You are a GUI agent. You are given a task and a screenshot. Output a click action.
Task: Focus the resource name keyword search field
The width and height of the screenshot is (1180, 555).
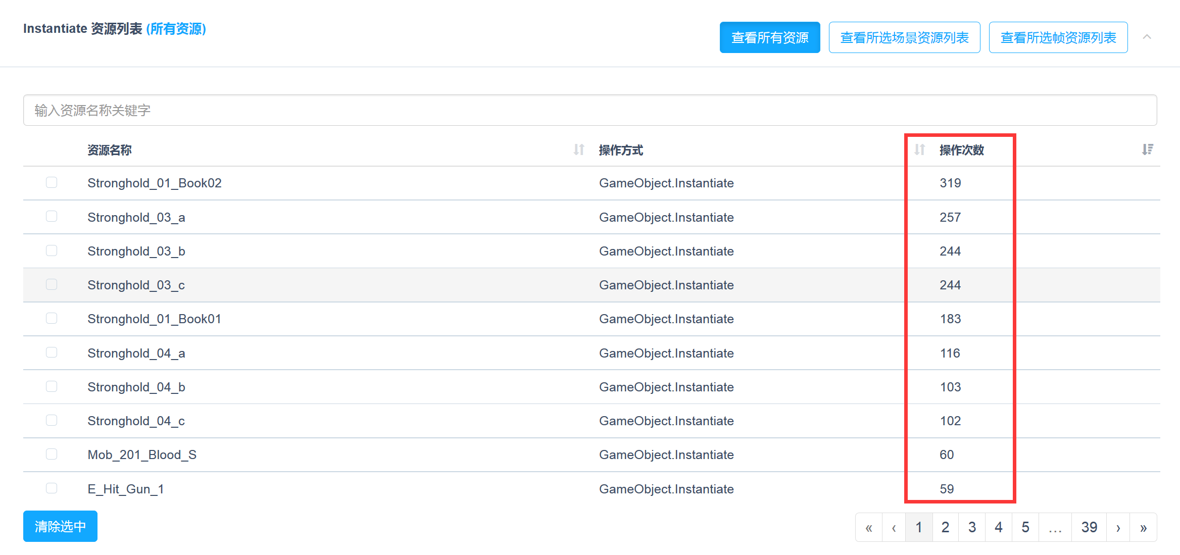[590, 110]
